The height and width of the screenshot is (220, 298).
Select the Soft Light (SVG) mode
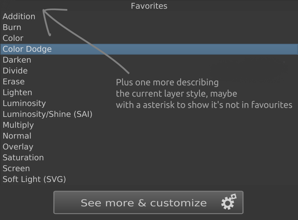point(34,179)
